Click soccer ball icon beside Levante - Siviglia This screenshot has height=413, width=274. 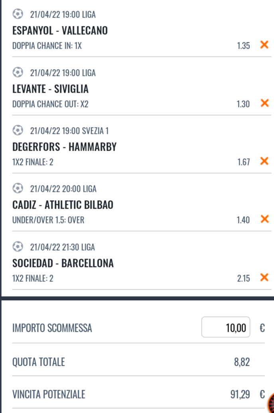[x=18, y=72]
